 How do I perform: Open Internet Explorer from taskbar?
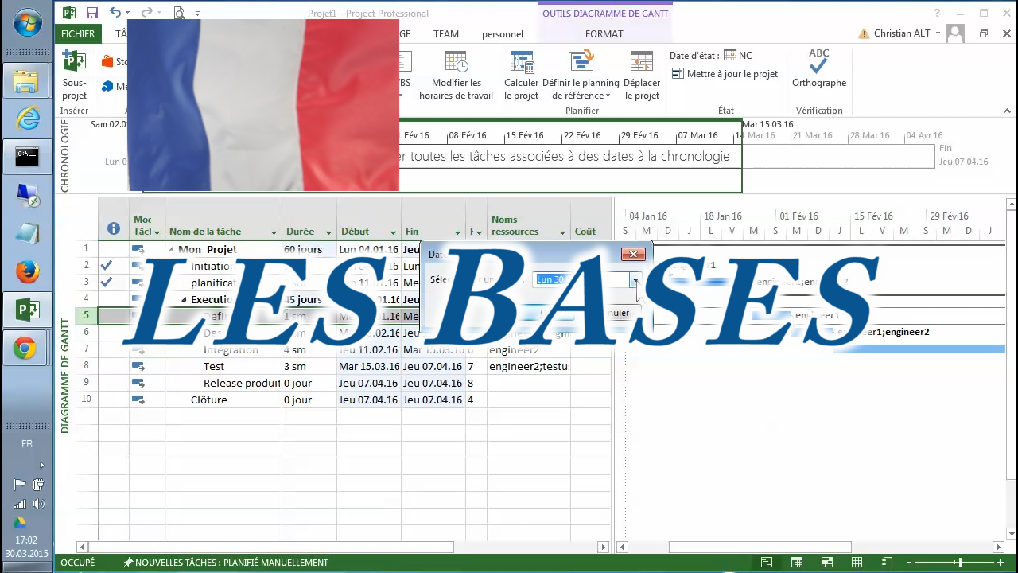pos(27,119)
